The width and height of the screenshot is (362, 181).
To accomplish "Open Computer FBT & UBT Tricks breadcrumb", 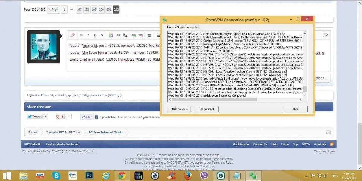I will pyautogui.click(x=63, y=132).
